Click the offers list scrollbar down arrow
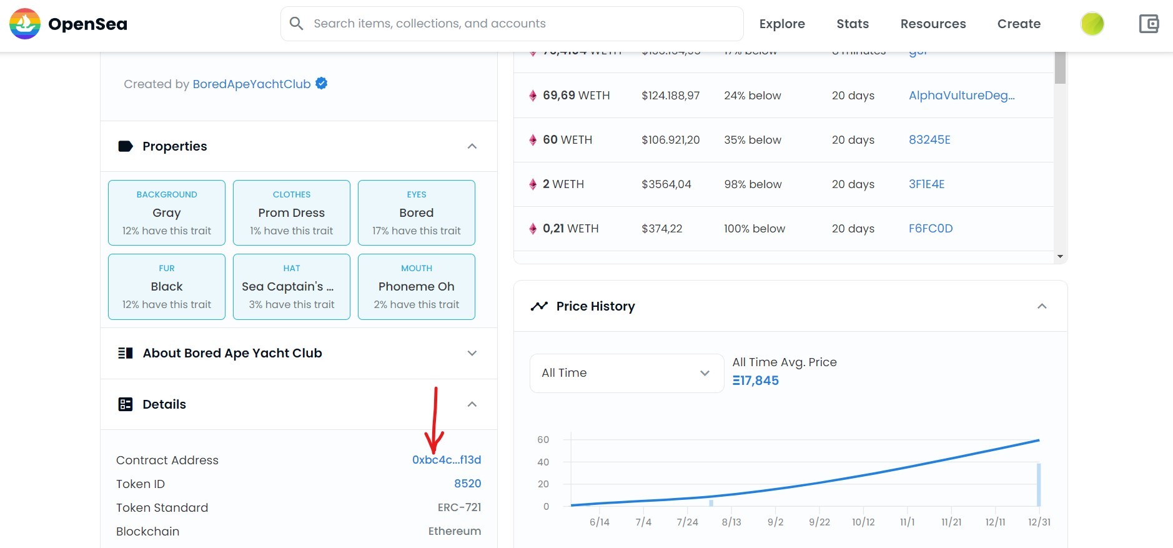 point(1060,256)
